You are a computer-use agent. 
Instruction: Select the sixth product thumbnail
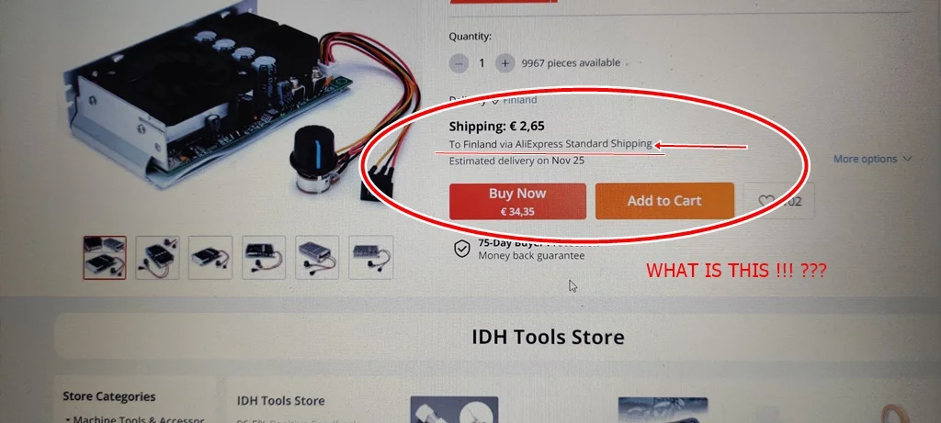pyautogui.click(x=371, y=258)
